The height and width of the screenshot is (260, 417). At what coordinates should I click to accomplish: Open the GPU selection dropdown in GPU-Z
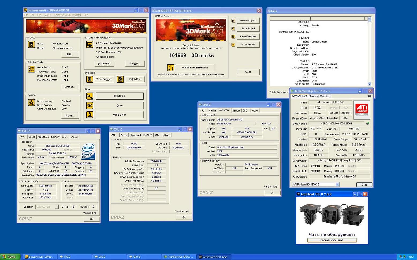coord(337,185)
